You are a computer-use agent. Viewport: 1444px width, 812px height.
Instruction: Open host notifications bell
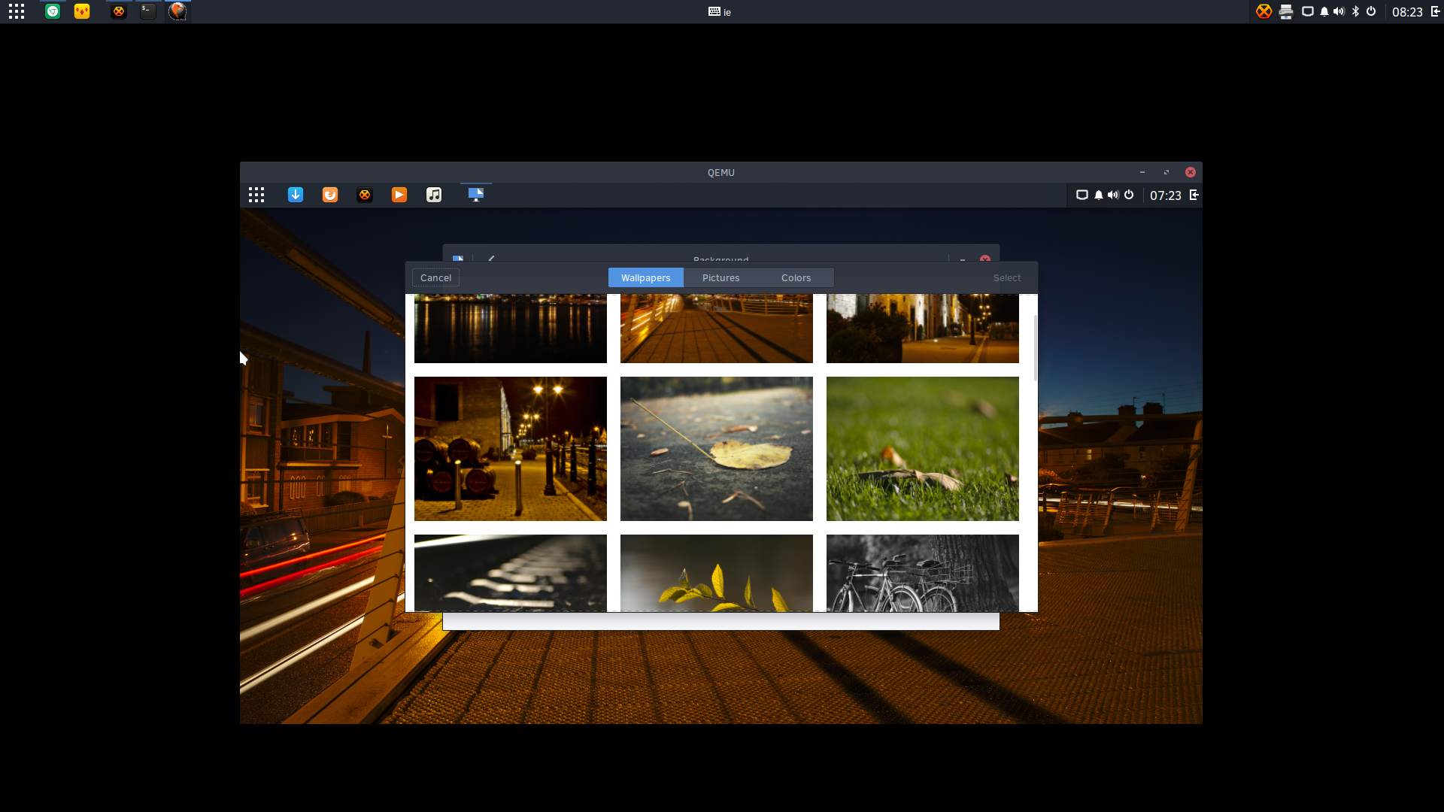(x=1324, y=11)
